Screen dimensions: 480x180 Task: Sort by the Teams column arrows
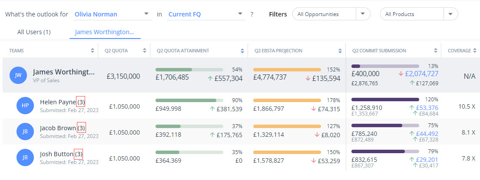tap(92, 51)
